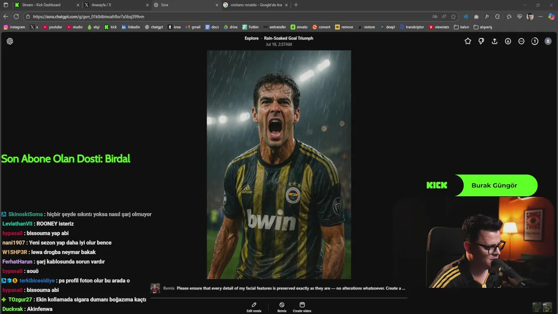The height and width of the screenshot is (314, 558).
Task: Click the Remix button below the image
Action: pos(282,307)
